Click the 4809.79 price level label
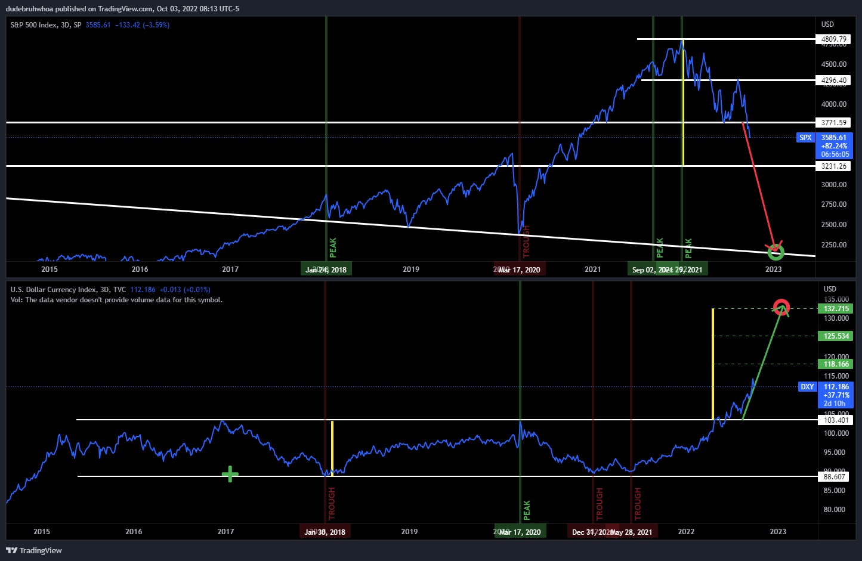This screenshot has height=561, width=862. (833, 39)
